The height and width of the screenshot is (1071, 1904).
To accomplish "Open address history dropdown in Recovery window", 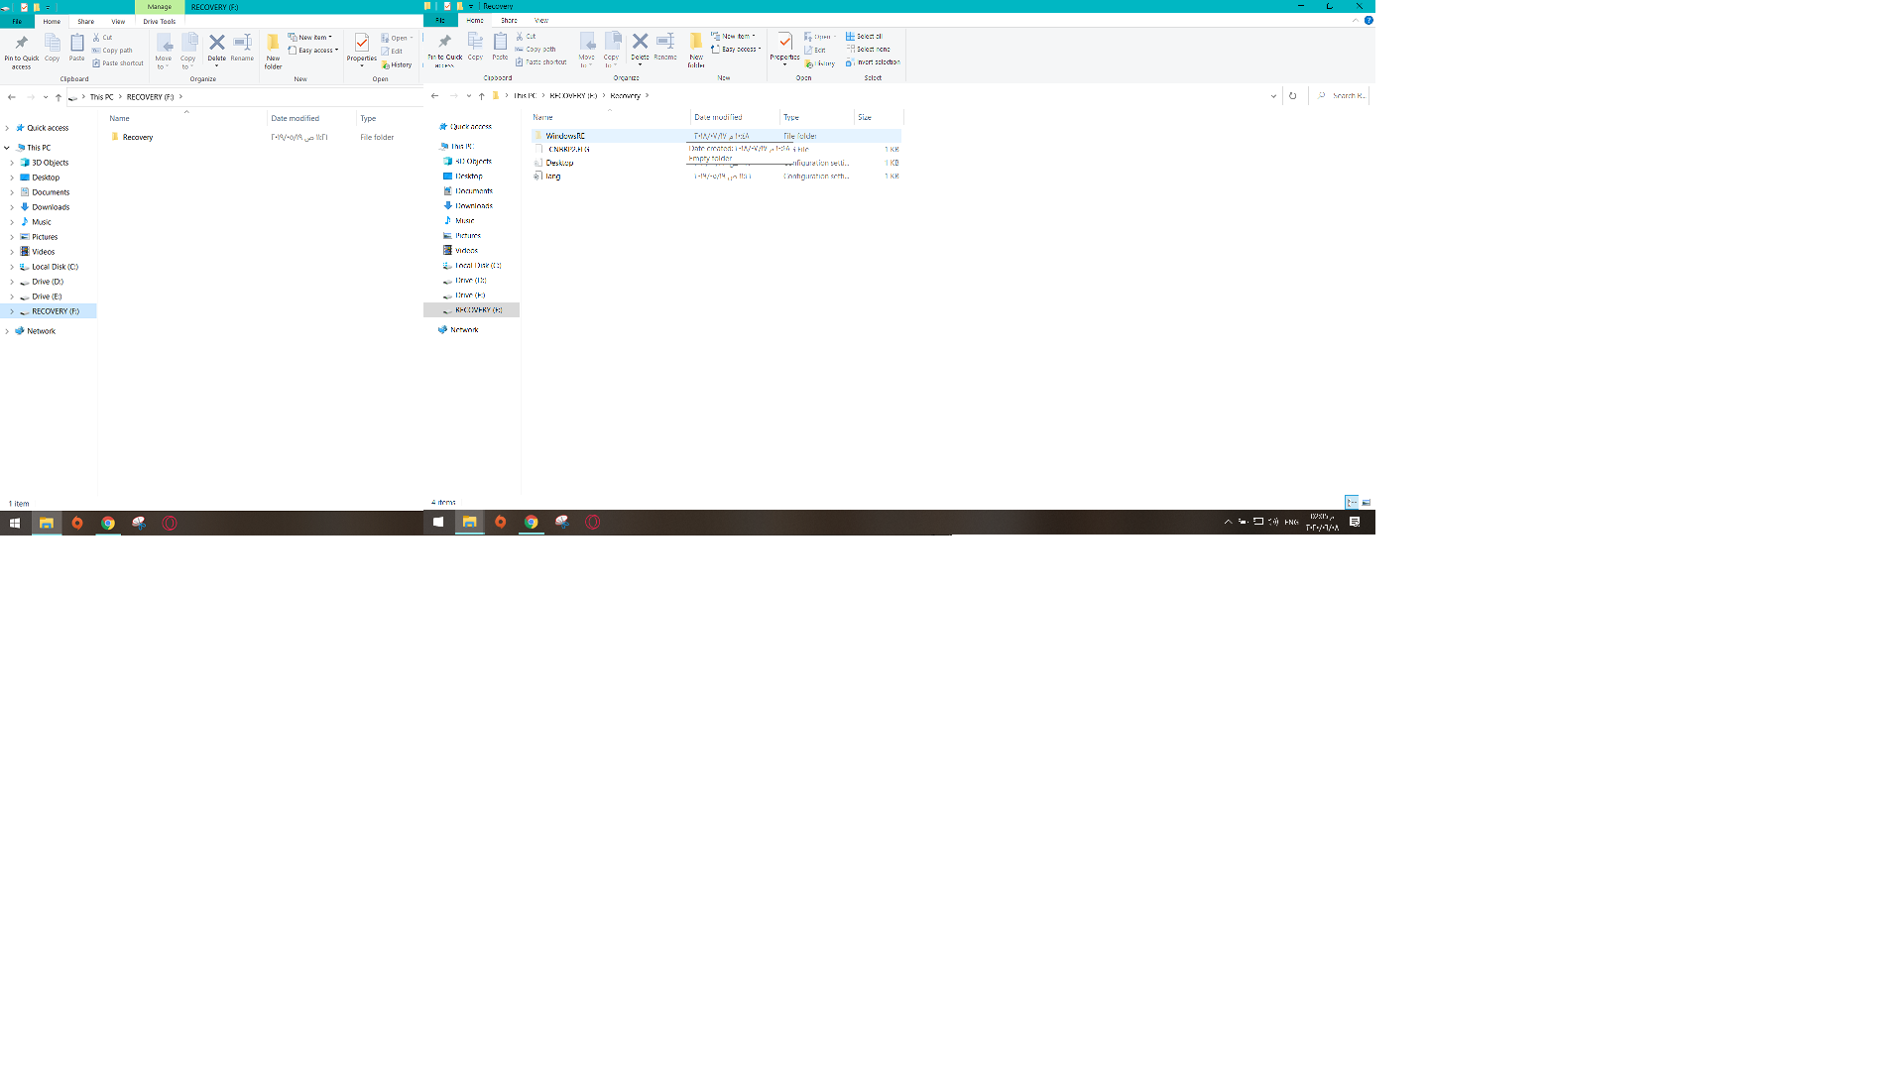I will coord(1273,96).
